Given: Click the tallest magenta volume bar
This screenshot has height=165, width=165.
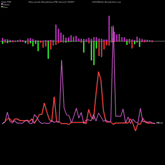Looking at the screenshot, I should click(x=109, y=29).
